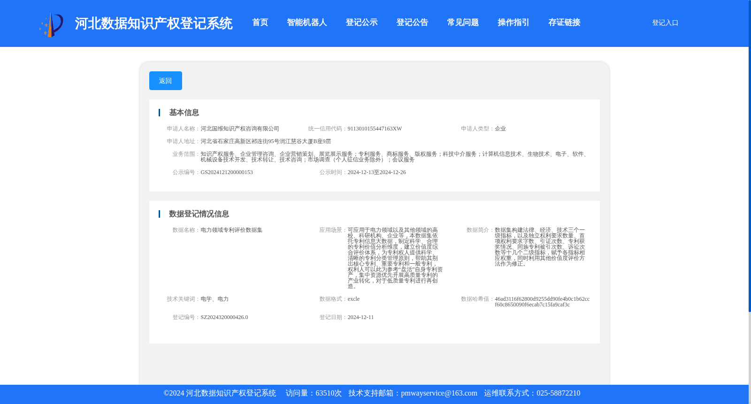
Task: Click the 业务范围 description text
Action: [x=395, y=157]
